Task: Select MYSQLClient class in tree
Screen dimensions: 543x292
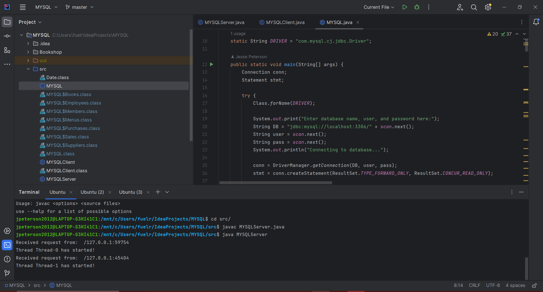Action: pyautogui.click(x=61, y=162)
